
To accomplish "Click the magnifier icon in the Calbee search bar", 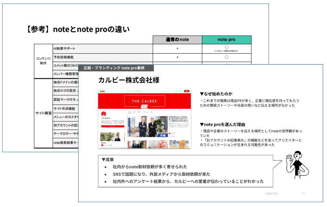I will point(128,91).
